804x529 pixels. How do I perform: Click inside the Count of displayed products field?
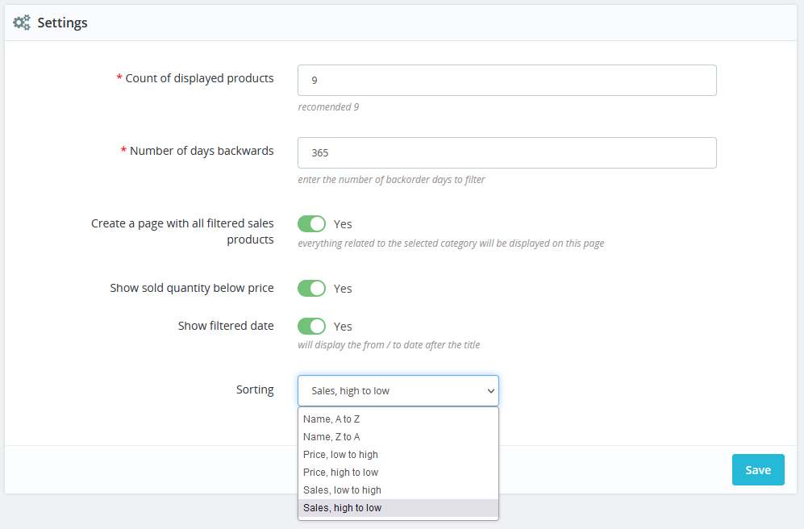pos(506,80)
